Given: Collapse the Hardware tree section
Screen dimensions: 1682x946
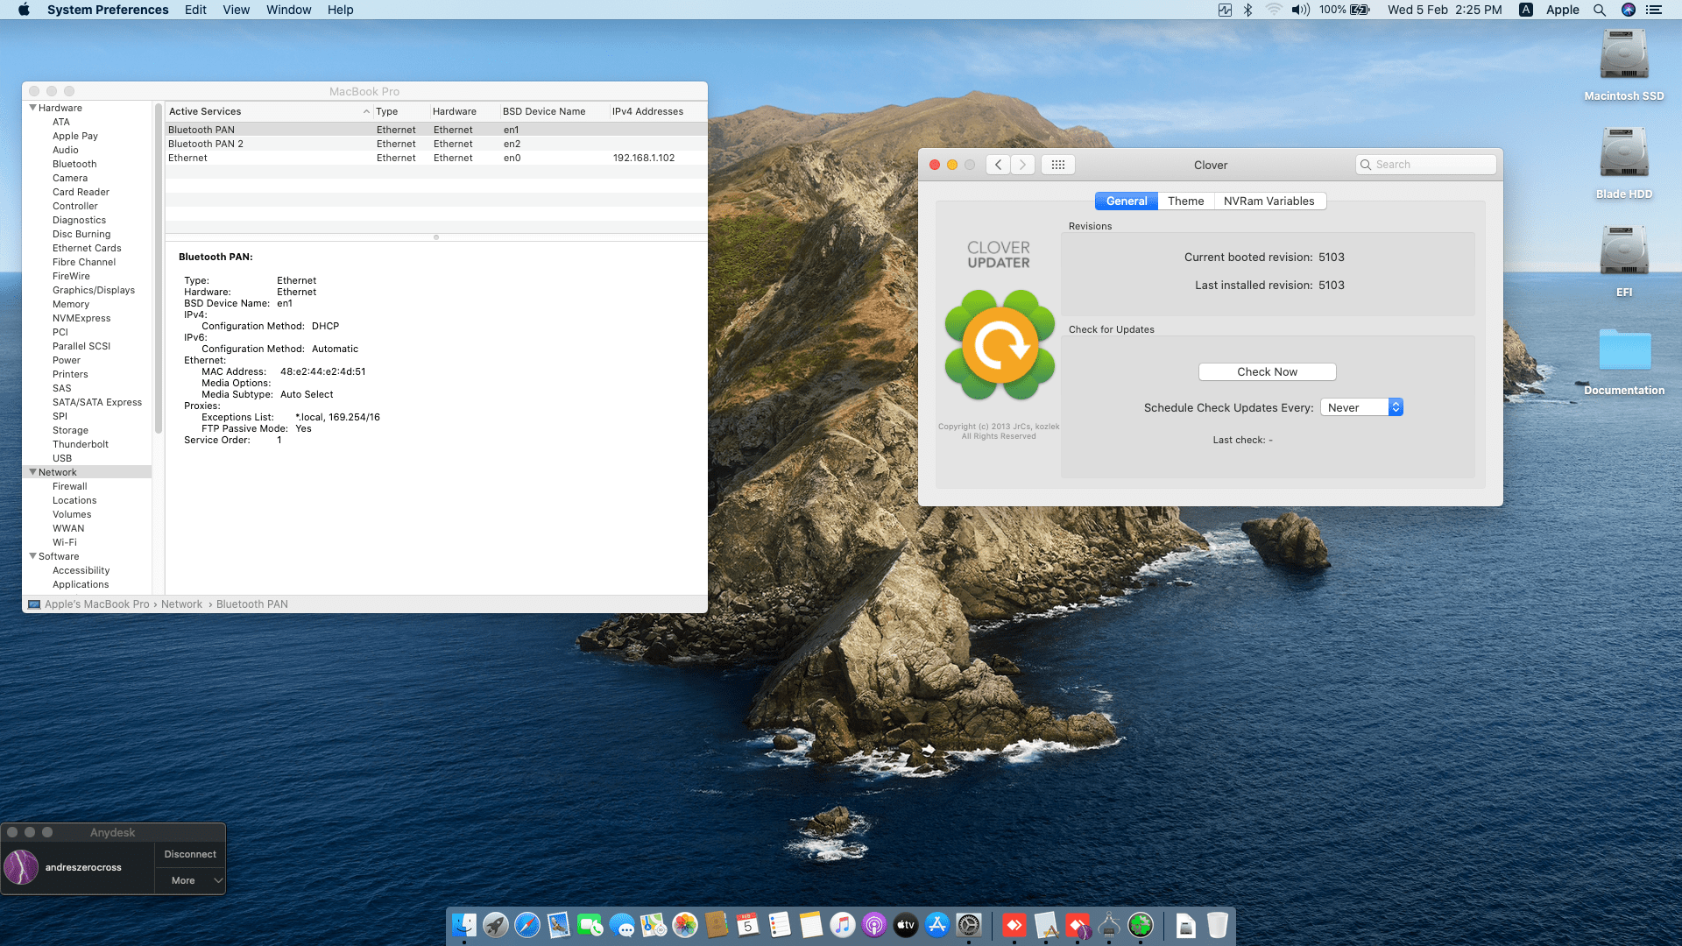Looking at the screenshot, I should tap(33, 108).
